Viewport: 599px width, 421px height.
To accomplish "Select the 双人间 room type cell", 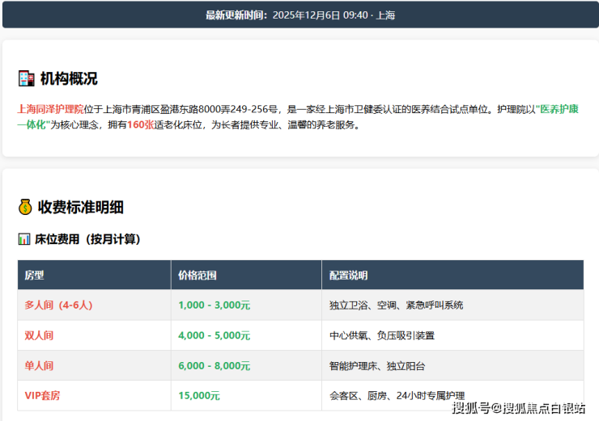I will point(39,335).
